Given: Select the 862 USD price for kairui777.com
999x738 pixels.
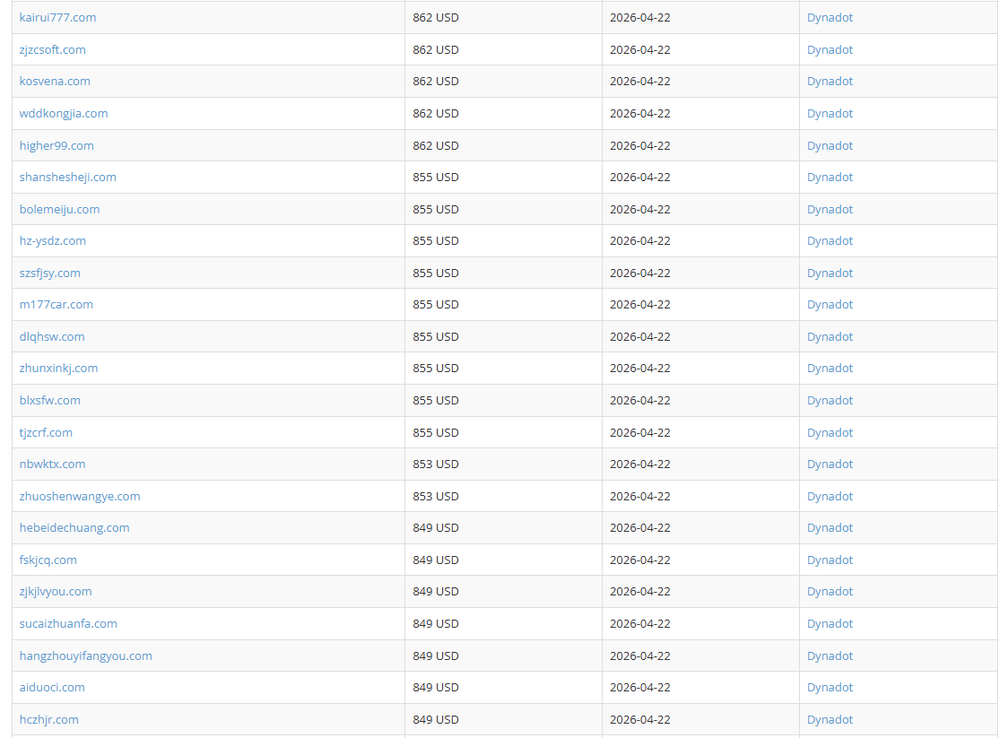Looking at the screenshot, I should [436, 18].
